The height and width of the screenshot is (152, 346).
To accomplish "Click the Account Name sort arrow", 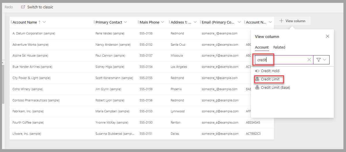I will pyautogui.click(x=39, y=22).
